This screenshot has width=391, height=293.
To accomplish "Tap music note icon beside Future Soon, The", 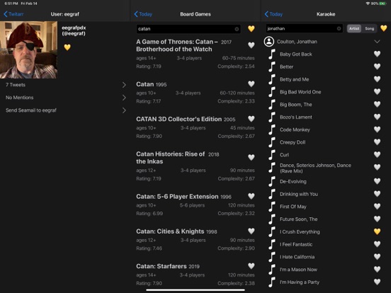I will tap(272, 219).
